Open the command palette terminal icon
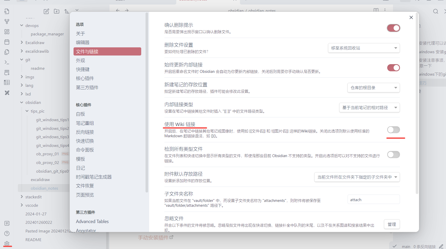The height and width of the screenshot is (249, 446). tap(7, 62)
